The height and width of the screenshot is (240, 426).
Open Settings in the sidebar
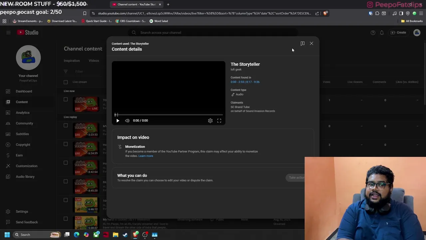22,212
